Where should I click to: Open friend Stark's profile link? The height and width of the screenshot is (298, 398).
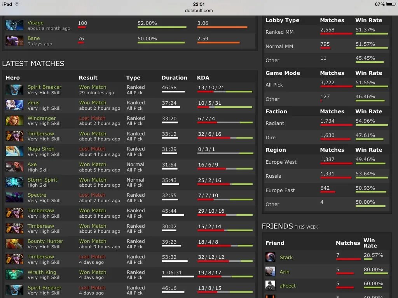tap(286, 258)
